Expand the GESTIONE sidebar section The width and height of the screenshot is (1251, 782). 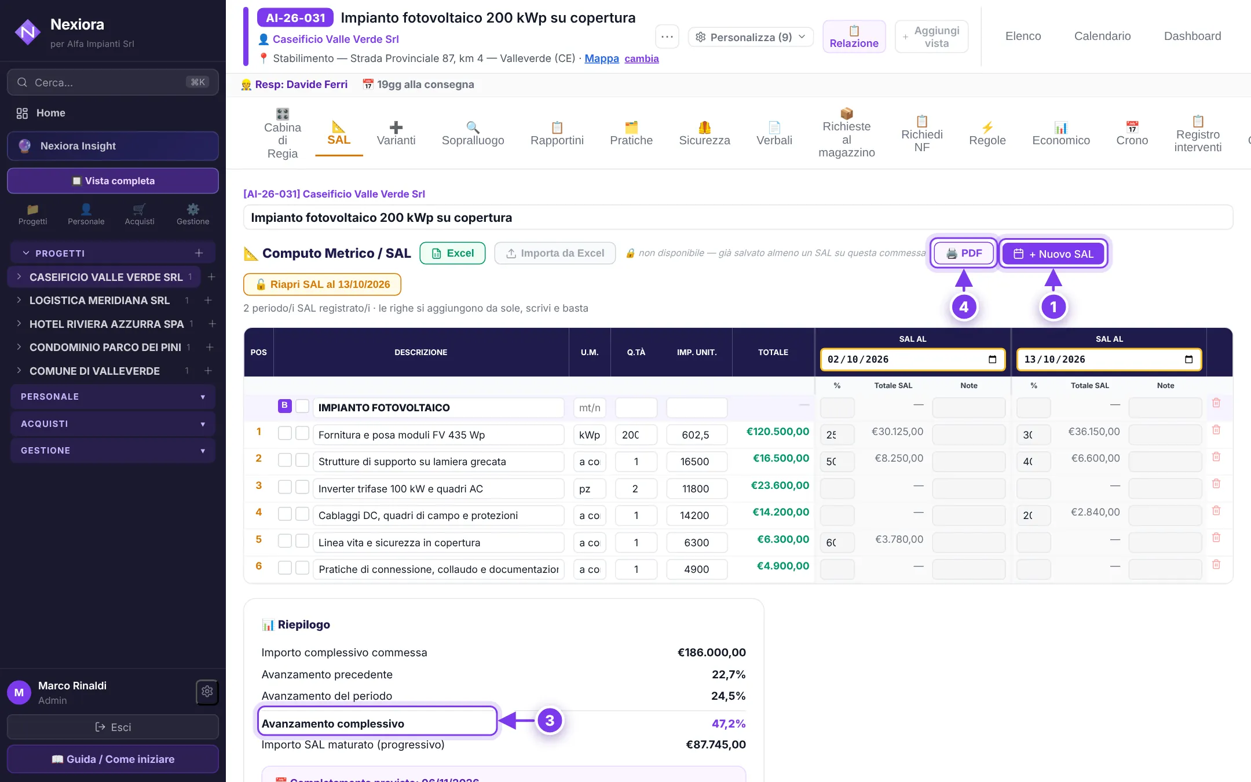113,451
